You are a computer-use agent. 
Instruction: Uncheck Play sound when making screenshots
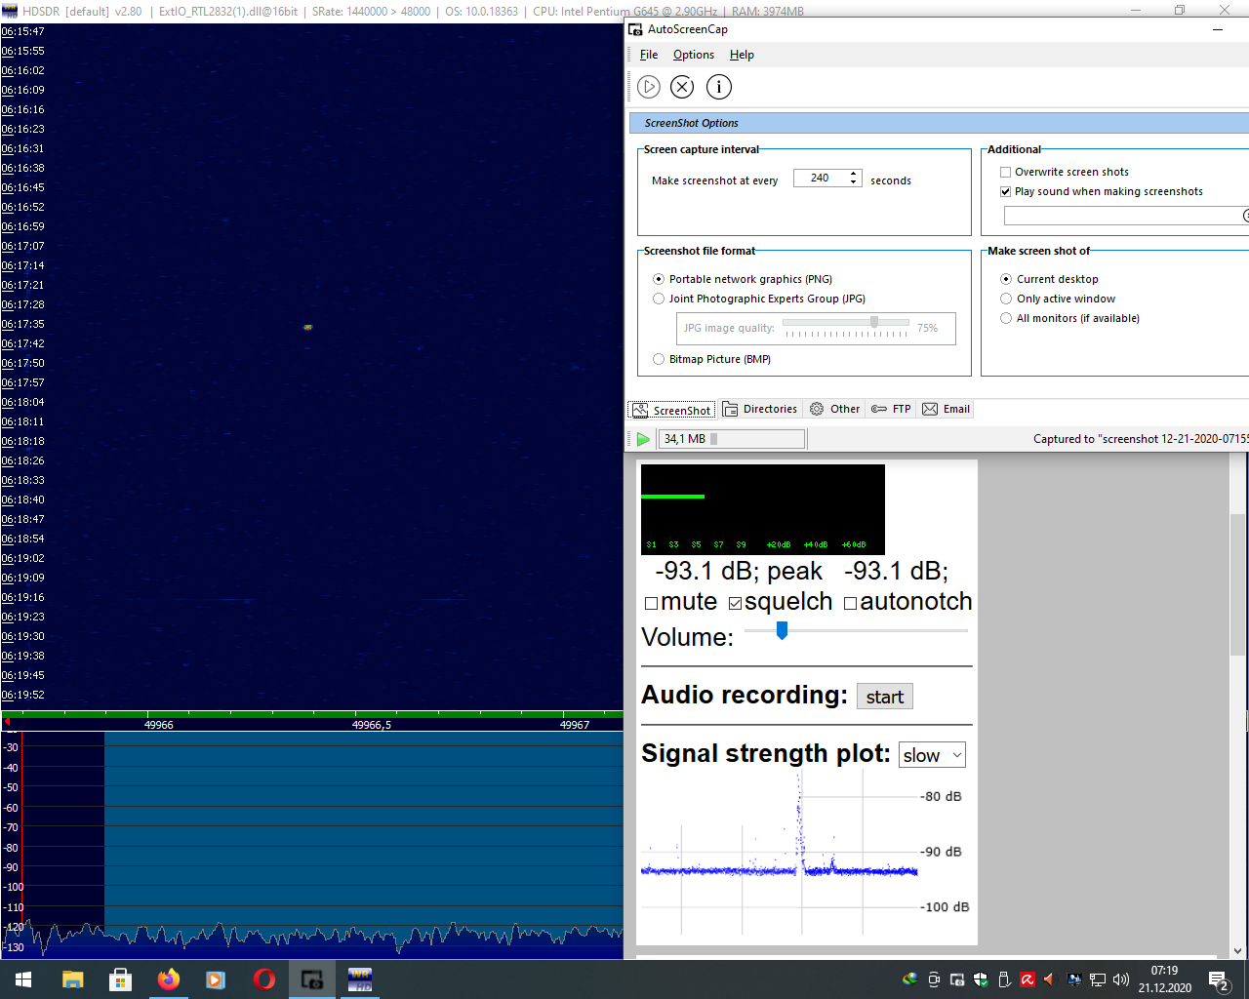pos(1005,191)
